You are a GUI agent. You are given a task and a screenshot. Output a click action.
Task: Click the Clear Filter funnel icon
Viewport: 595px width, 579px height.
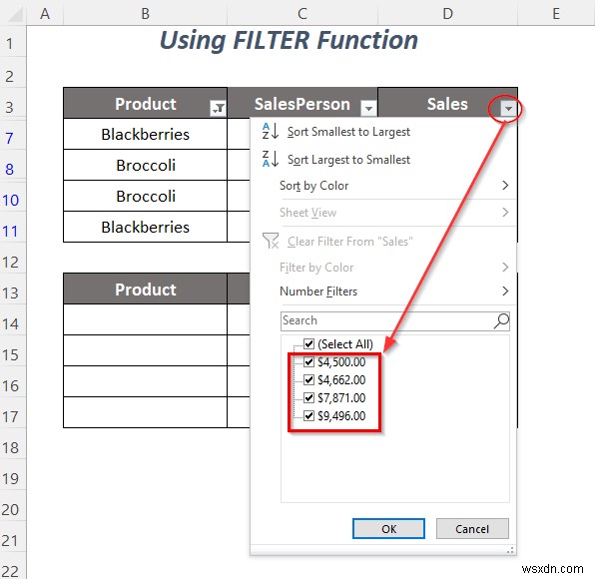tap(271, 241)
